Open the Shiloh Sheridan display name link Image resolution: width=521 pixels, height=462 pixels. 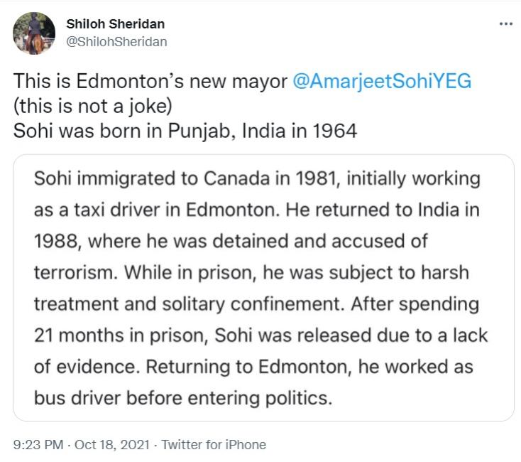(x=115, y=24)
